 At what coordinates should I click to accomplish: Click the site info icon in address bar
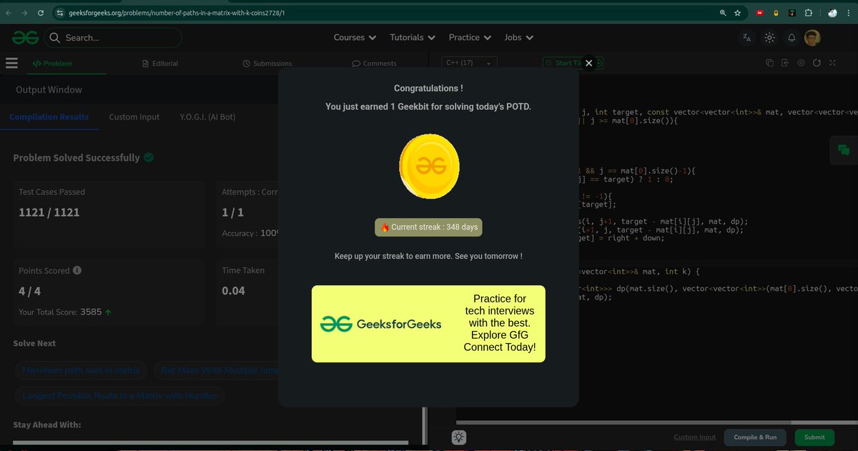coord(60,13)
